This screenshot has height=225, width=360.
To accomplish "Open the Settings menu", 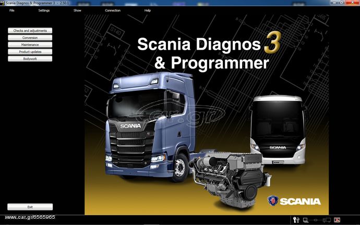I will pyautogui.click(x=44, y=10).
